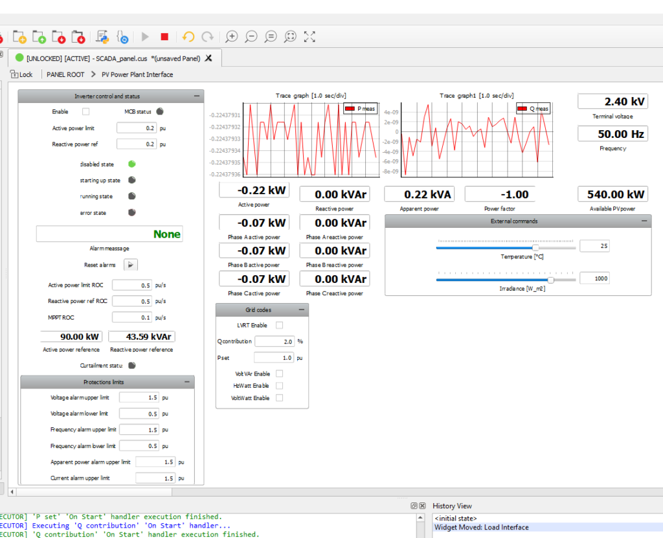The width and height of the screenshot is (663, 538).
Task: Click the red Stop simulation button
Action: (164, 37)
